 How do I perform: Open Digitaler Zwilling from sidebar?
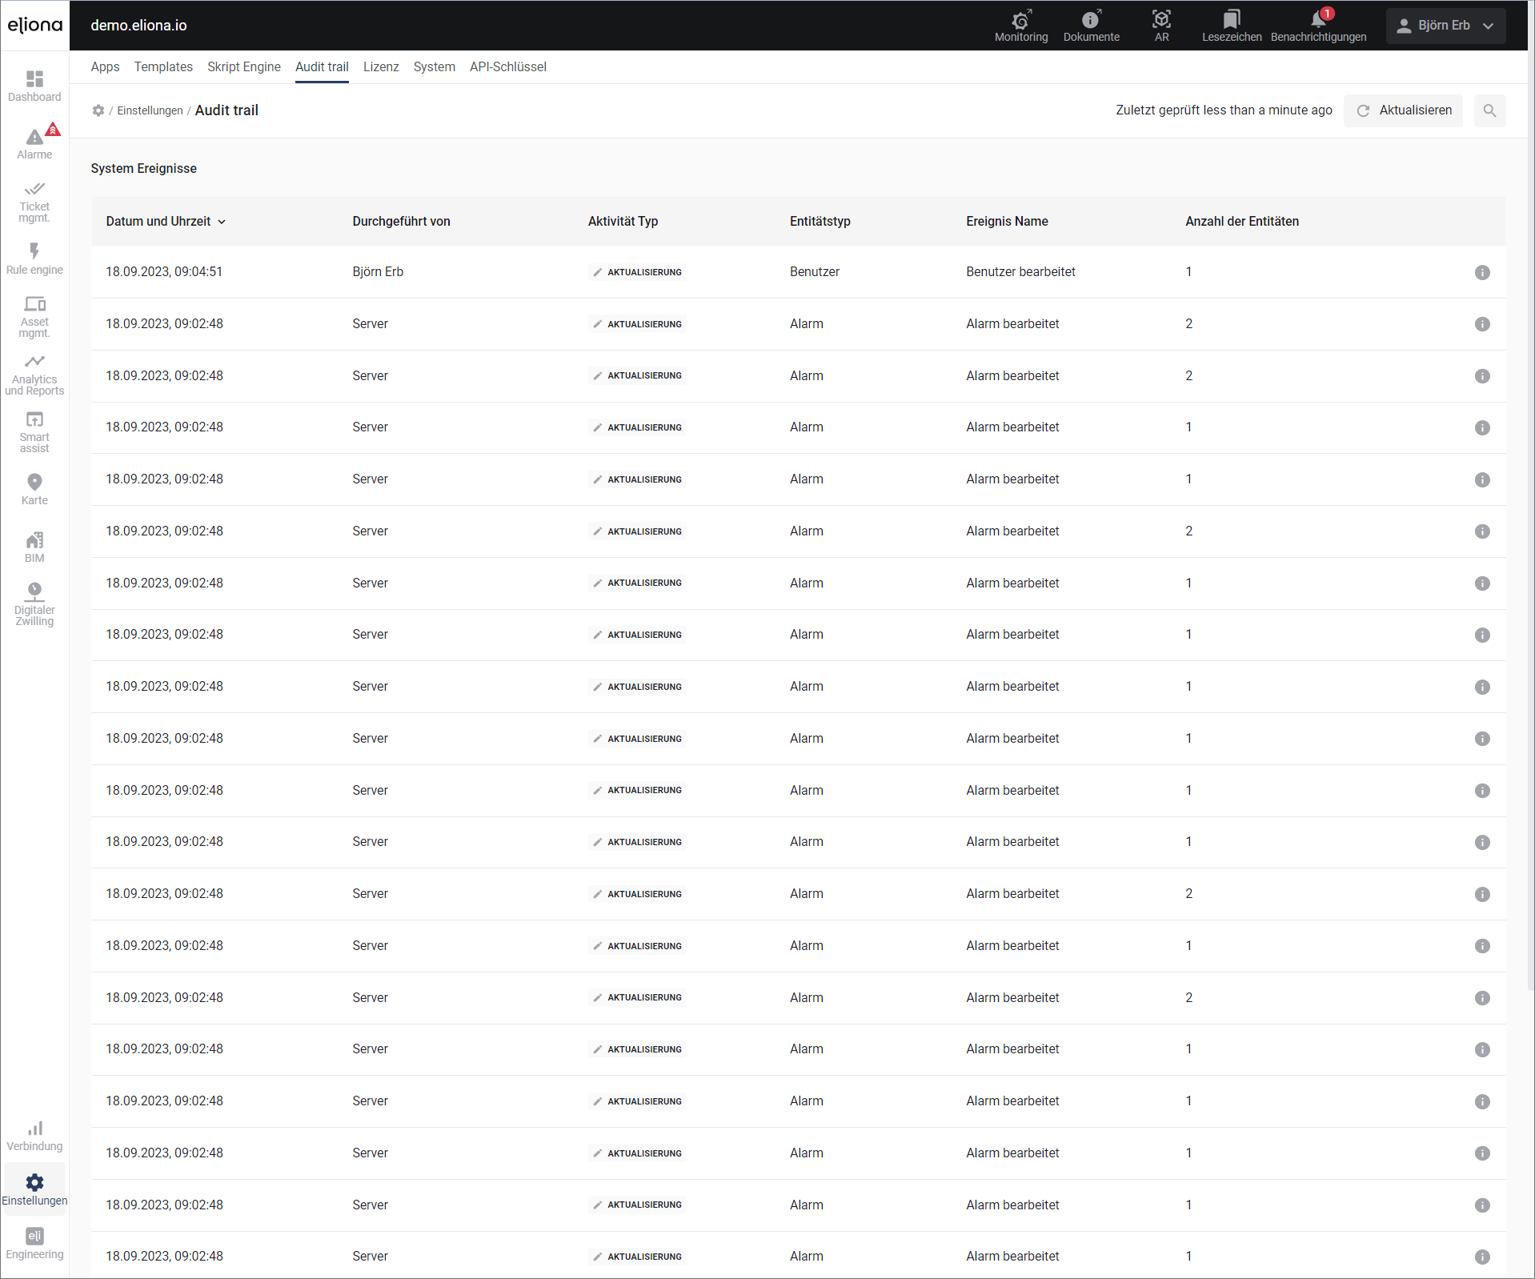(x=34, y=604)
